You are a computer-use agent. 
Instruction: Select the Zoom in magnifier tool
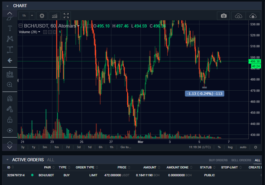pyautogui.click(x=10, y=85)
